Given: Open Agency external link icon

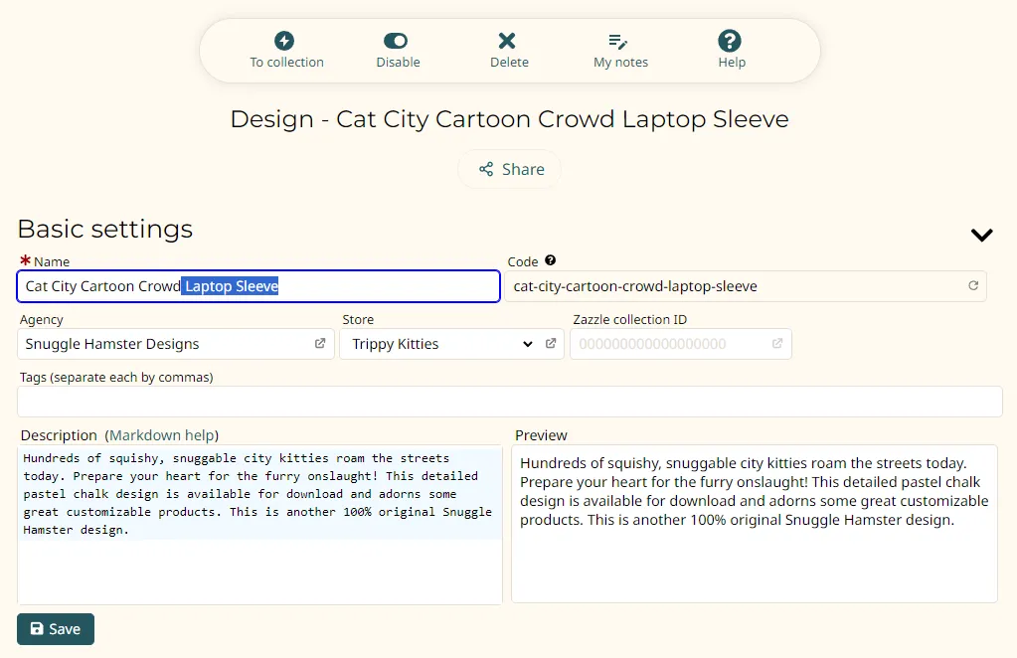Looking at the screenshot, I should tap(320, 344).
